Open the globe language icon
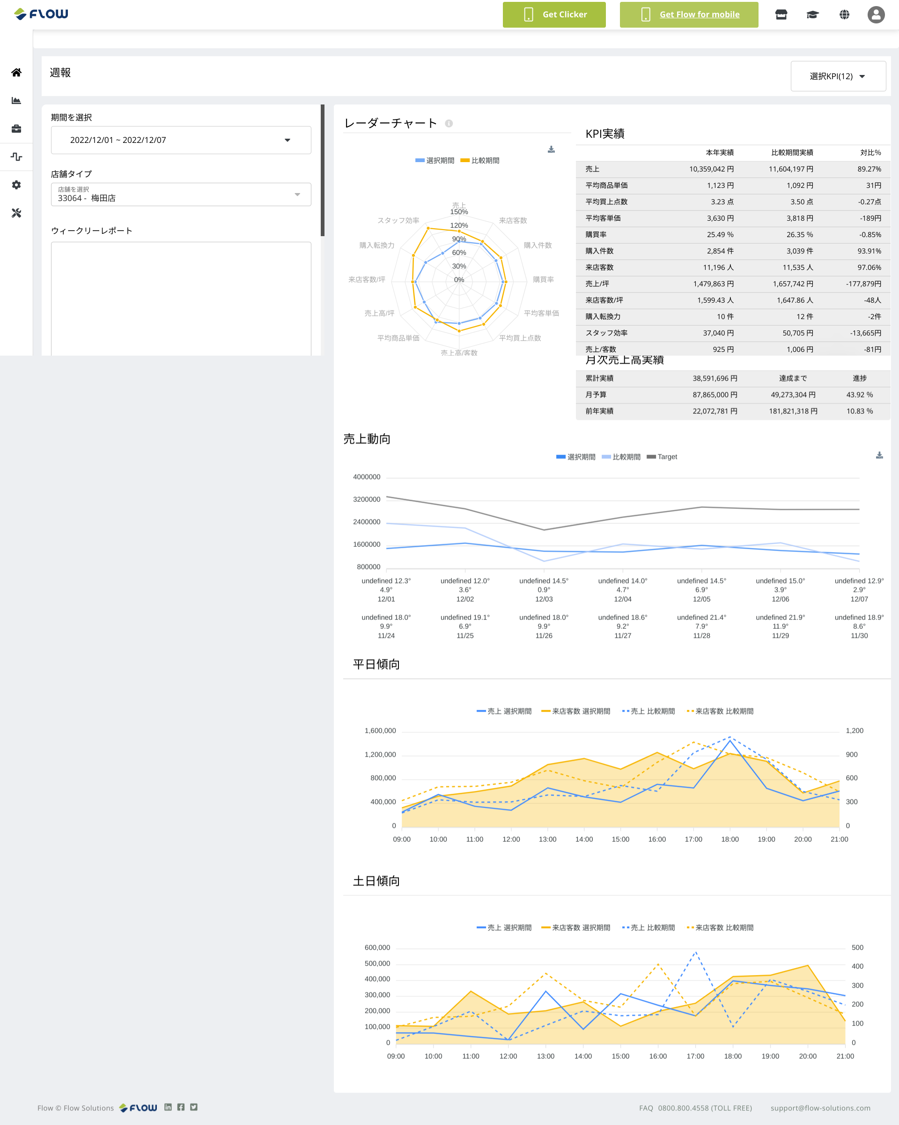Screen dimensions: 899x1125 pos(844,15)
